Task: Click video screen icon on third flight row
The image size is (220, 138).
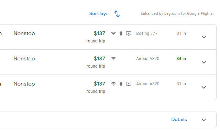Action: click(x=129, y=84)
